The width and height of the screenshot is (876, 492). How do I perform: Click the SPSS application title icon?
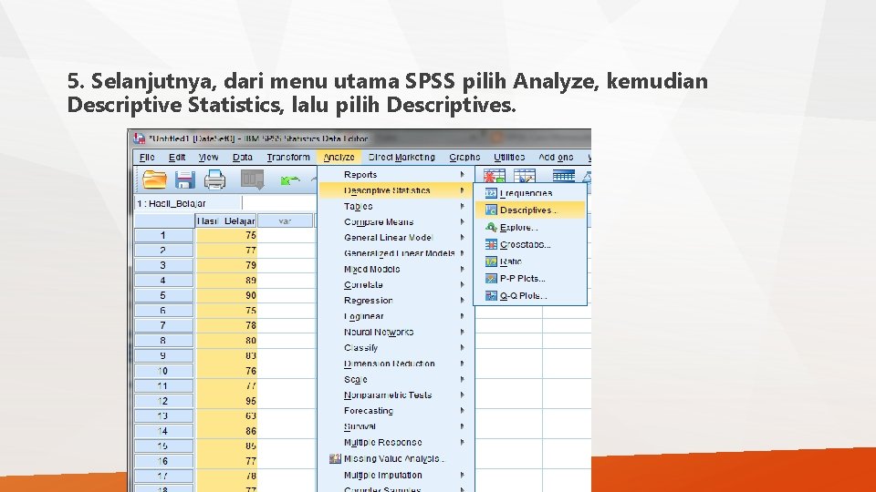[139, 138]
